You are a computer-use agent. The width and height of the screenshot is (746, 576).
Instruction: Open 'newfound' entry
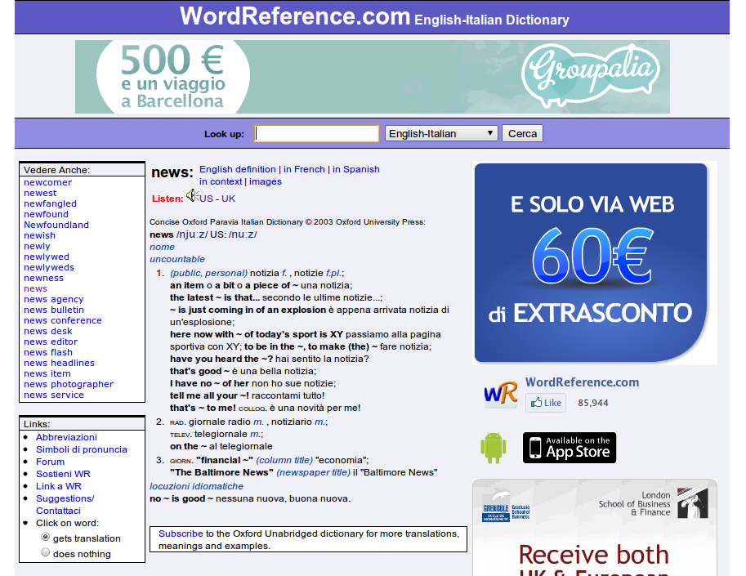(46, 215)
